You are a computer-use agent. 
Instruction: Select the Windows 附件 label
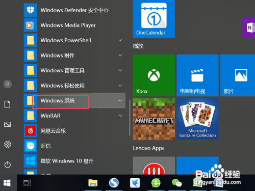point(58,56)
